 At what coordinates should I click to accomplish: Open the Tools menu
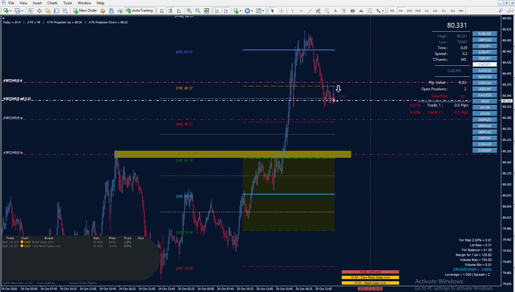click(x=67, y=3)
